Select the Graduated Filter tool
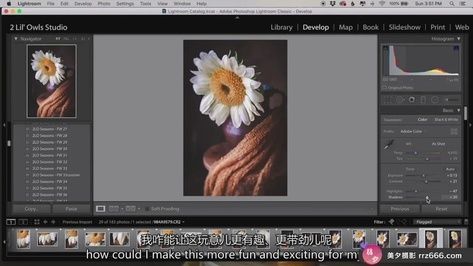 (423, 100)
